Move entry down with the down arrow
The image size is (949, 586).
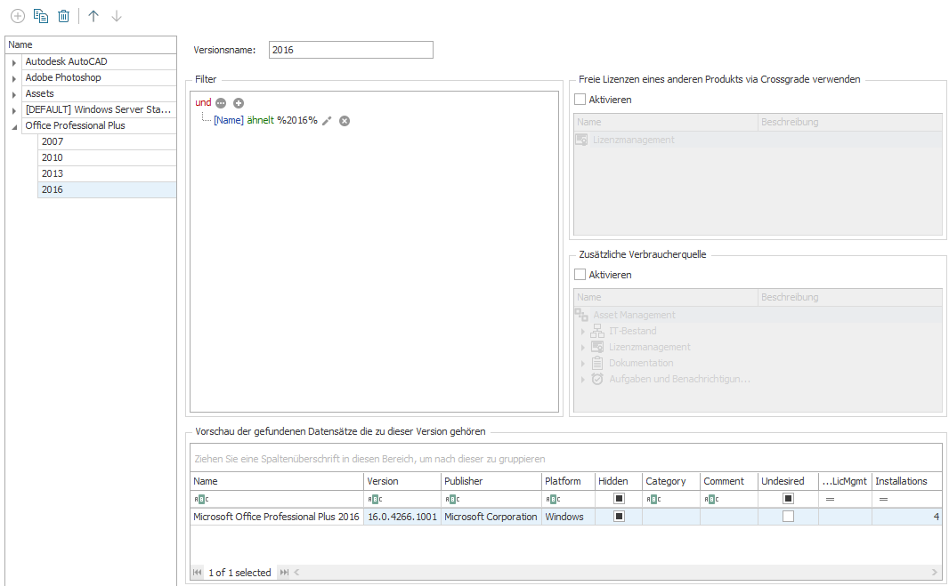coord(117,16)
